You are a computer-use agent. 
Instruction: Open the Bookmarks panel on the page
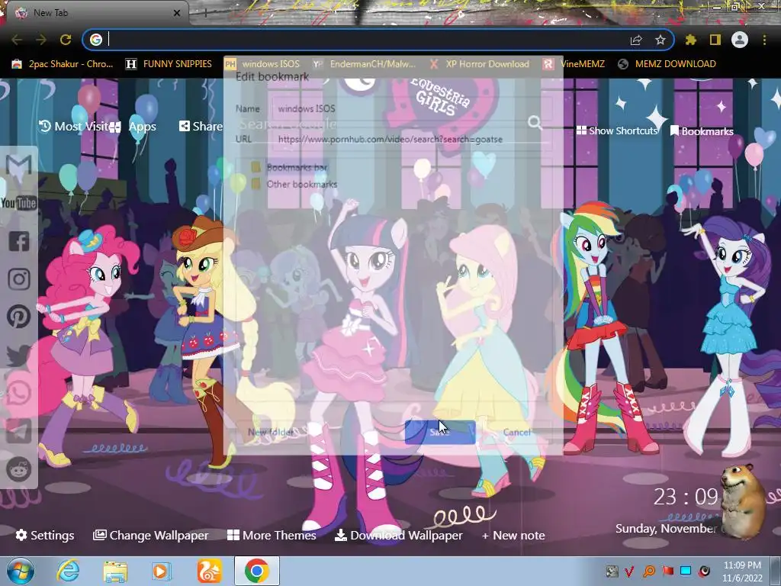(702, 131)
